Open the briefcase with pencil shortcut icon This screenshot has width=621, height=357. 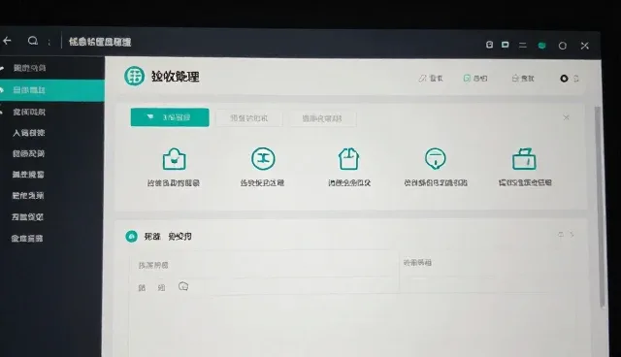pyautogui.click(x=524, y=159)
